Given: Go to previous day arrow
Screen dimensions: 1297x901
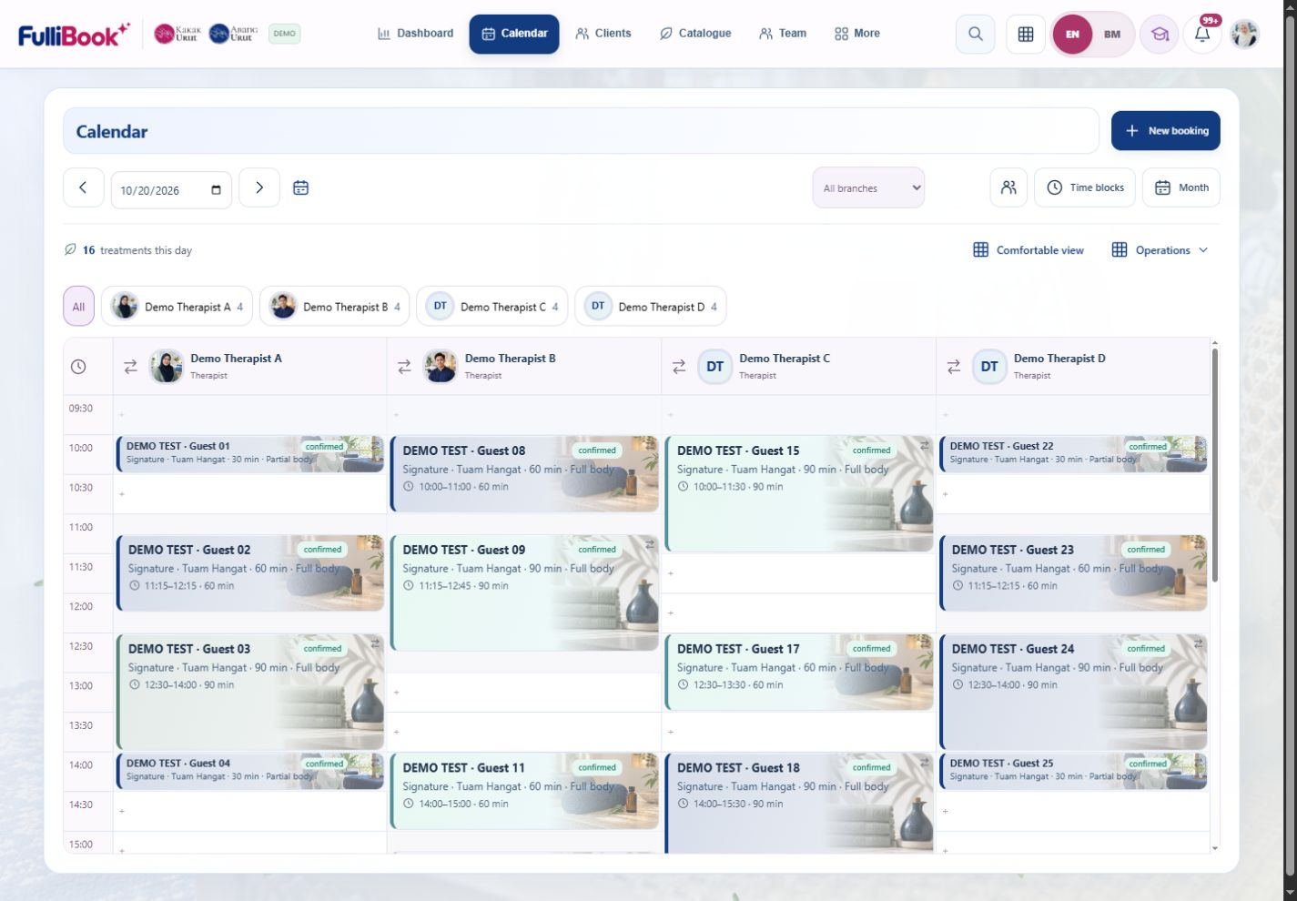Looking at the screenshot, I should (x=83, y=187).
